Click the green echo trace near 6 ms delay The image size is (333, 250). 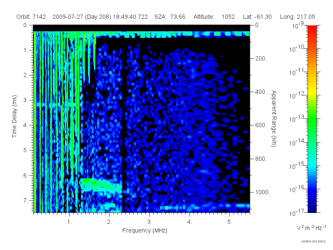[100, 185]
